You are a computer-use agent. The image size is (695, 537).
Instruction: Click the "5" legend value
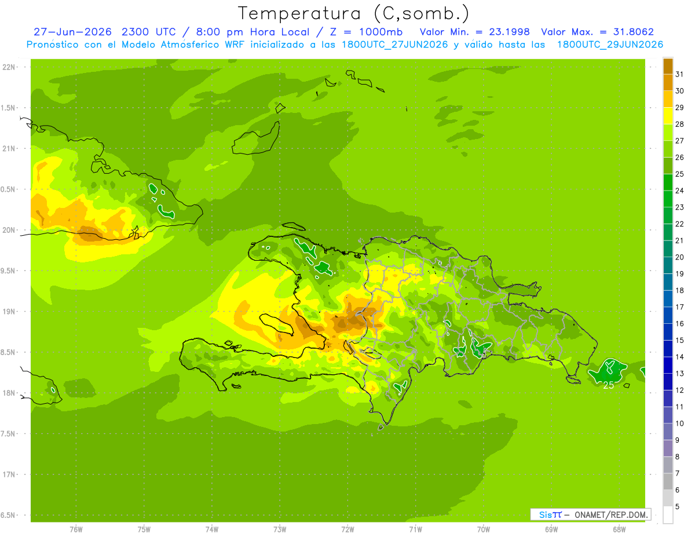pyautogui.click(x=678, y=507)
